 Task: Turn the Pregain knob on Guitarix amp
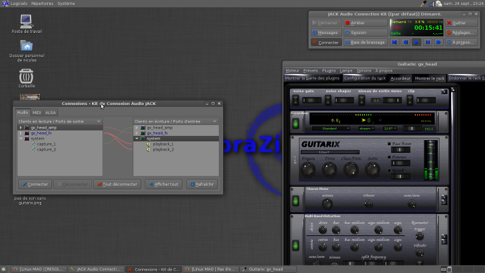click(x=308, y=170)
